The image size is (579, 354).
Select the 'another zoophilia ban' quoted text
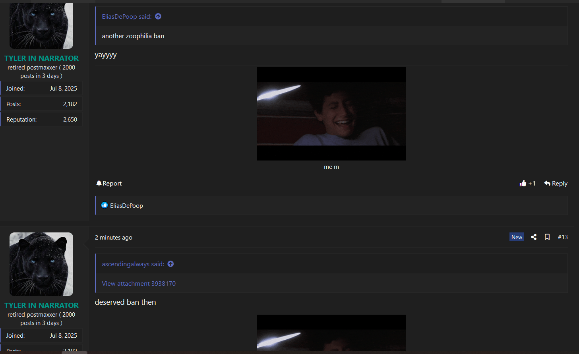pyautogui.click(x=133, y=36)
